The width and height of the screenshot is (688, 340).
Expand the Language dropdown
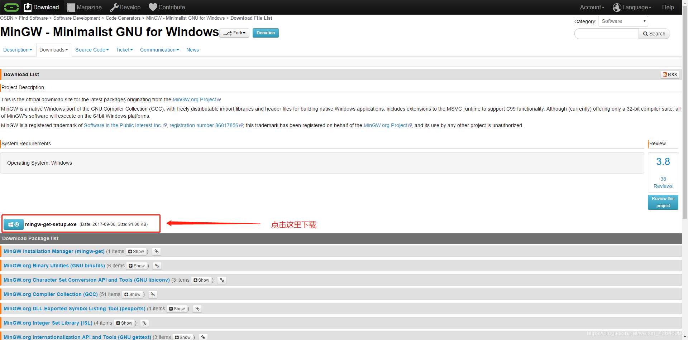(x=632, y=7)
